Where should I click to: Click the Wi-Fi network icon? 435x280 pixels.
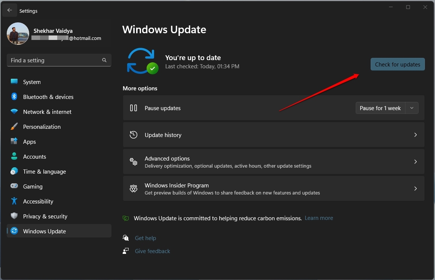coord(14,112)
